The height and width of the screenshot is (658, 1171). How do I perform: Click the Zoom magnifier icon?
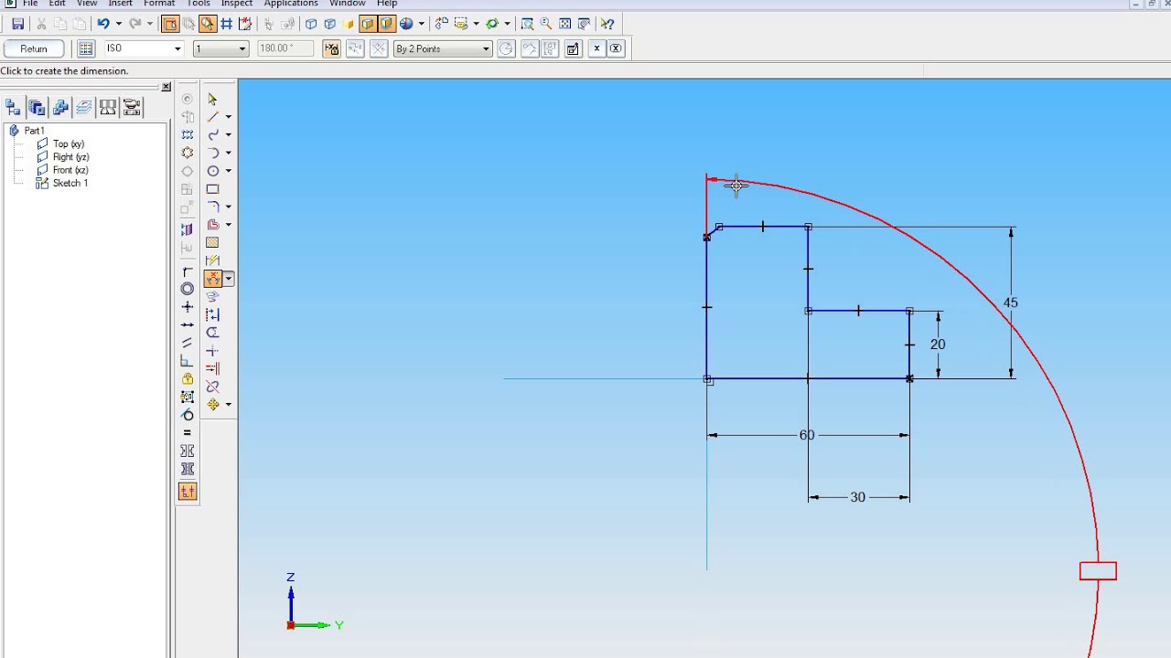pyautogui.click(x=546, y=24)
